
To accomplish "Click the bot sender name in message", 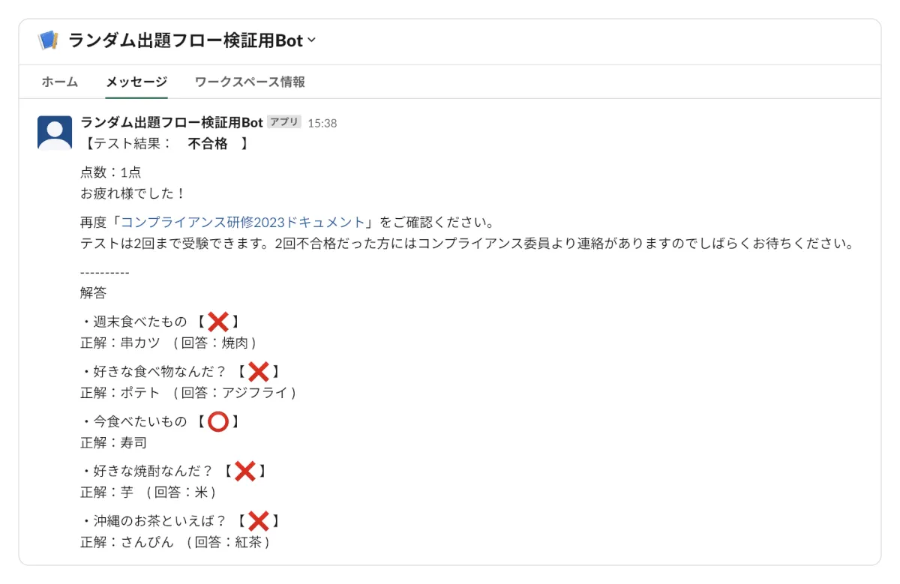I will [172, 123].
